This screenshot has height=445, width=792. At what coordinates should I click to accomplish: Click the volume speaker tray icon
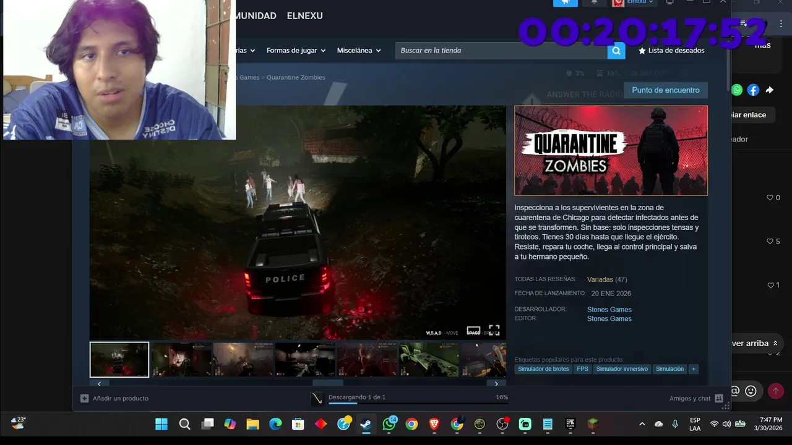[x=726, y=424]
